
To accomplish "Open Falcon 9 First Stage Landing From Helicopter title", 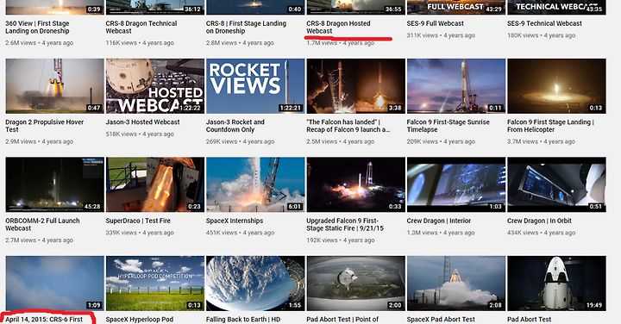I will click(550, 126).
